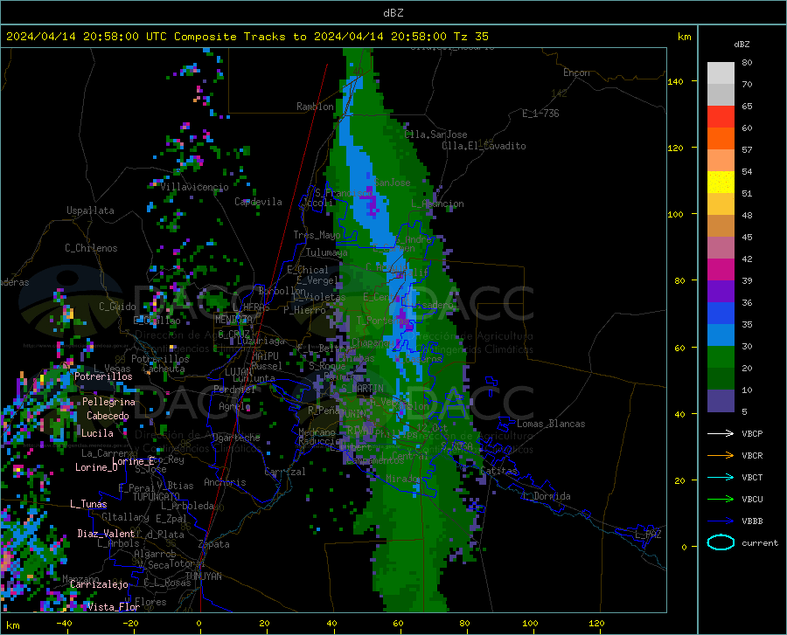The image size is (787, 635).
Task: Click the orange VBCR arrow icon
Action: (x=721, y=456)
